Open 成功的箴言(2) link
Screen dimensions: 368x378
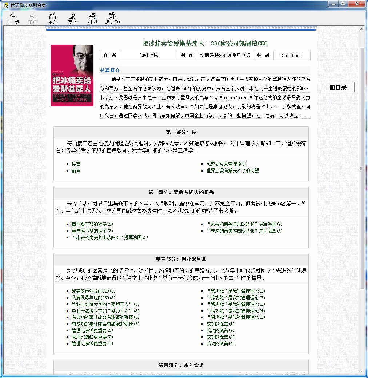tap(220, 330)
